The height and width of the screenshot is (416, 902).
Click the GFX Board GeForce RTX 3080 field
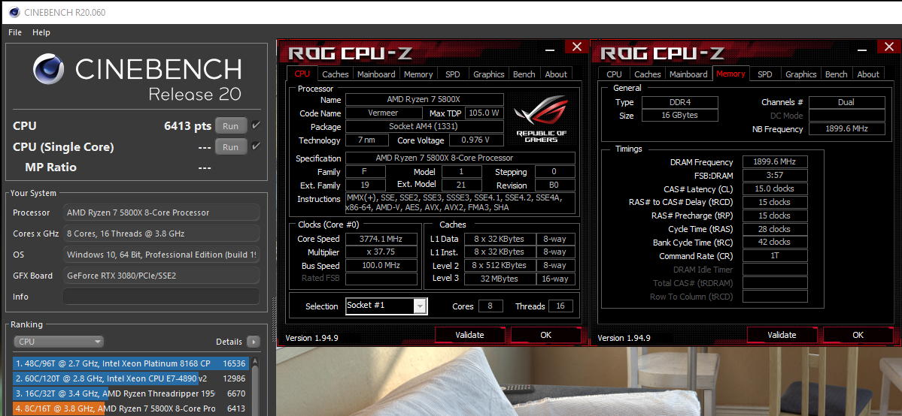pyautogui.click(x=161, y=276)
